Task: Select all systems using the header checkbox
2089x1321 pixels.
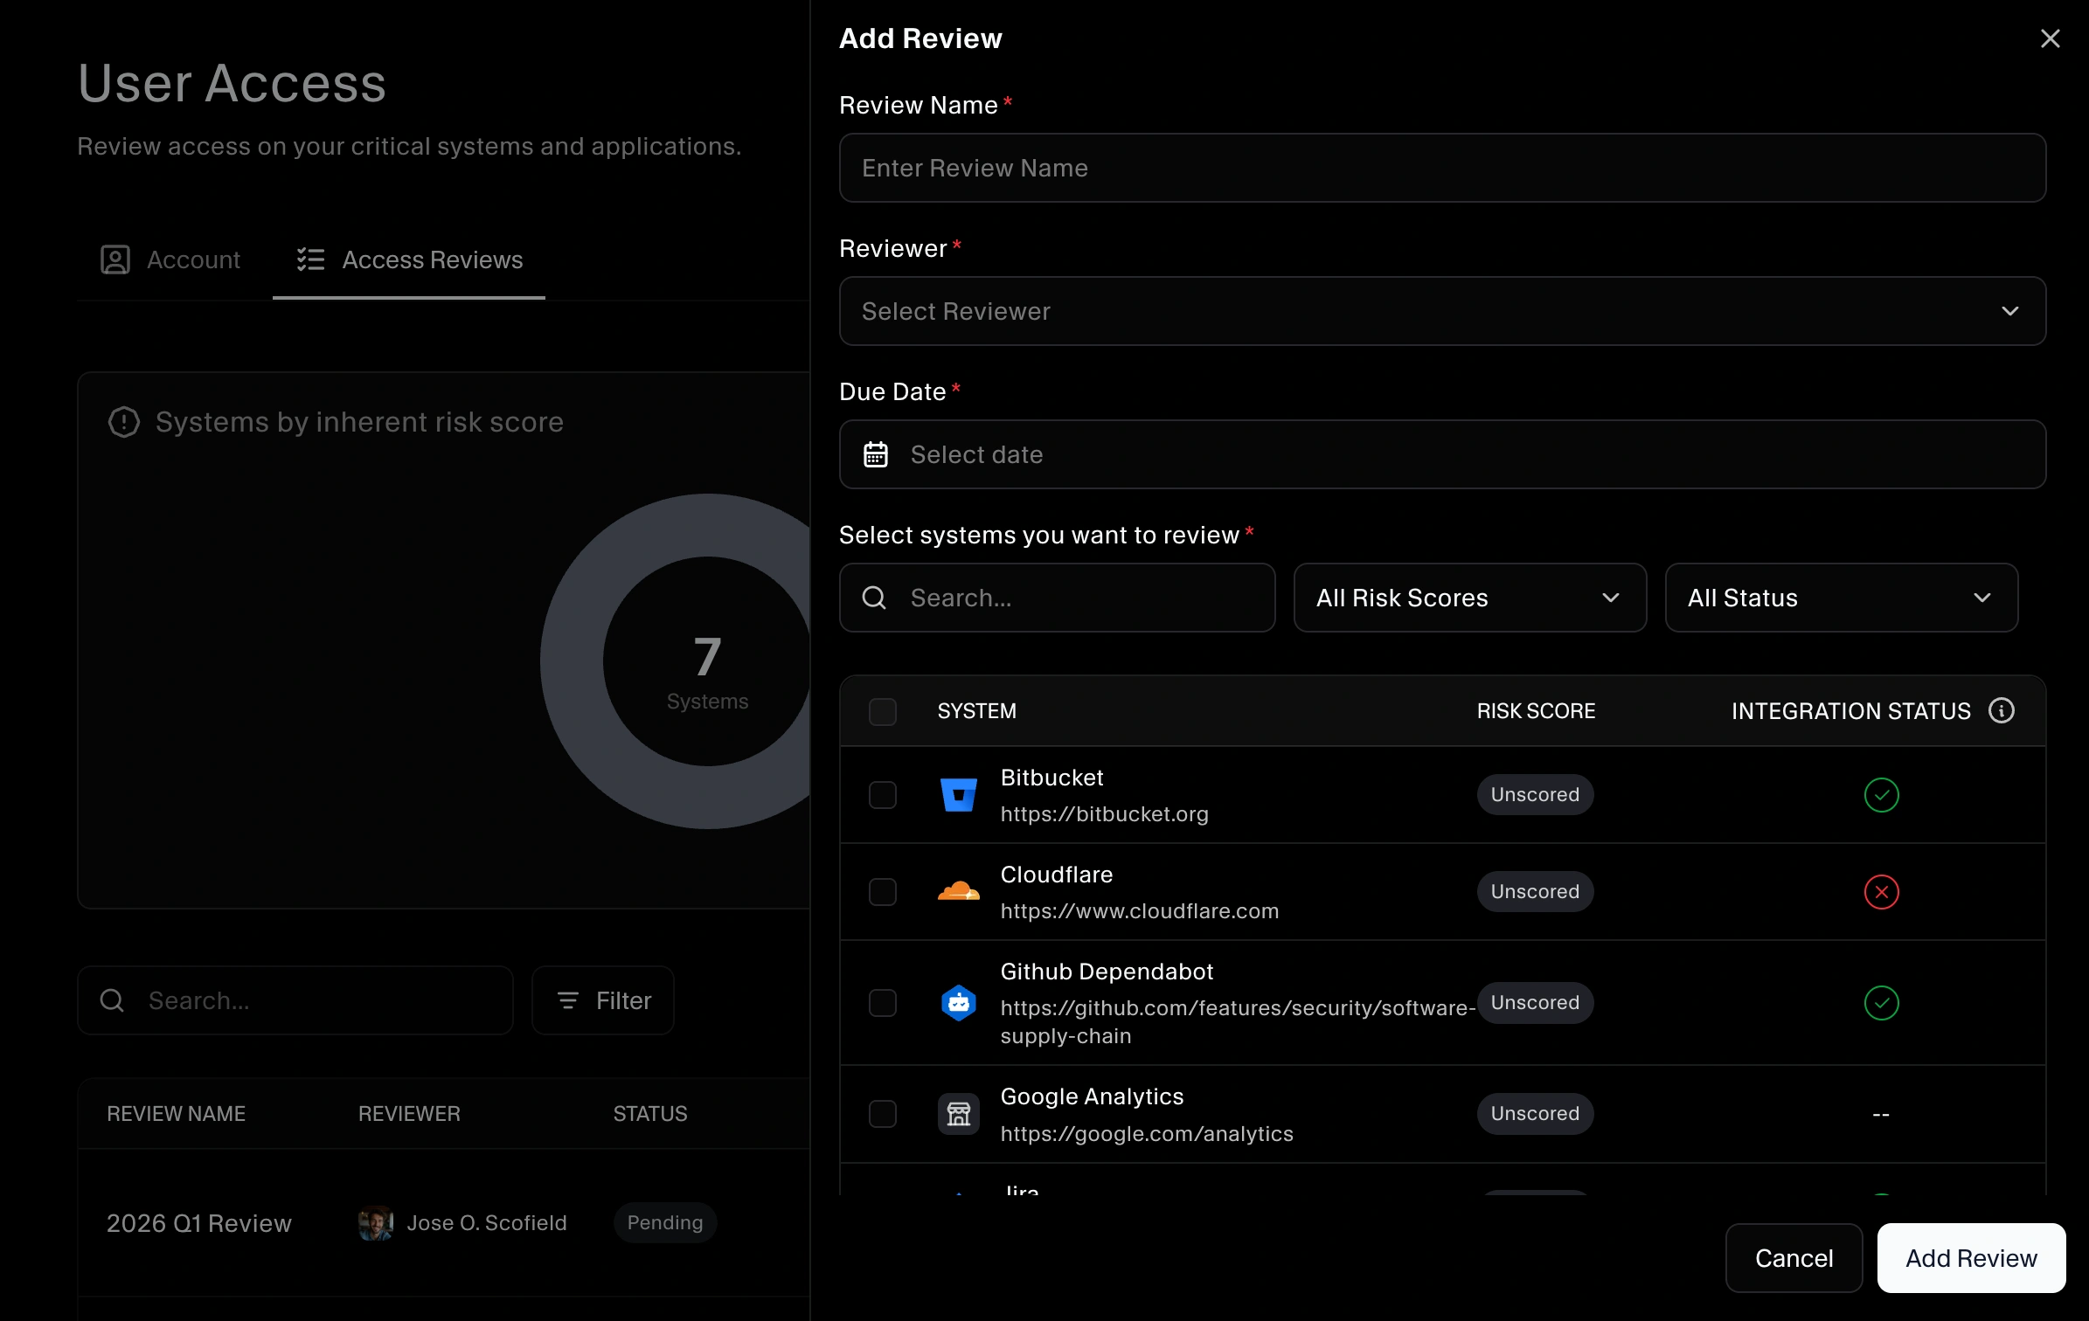Action: [x=883, y=711]
